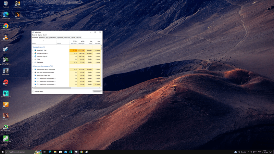Expand the Taakbeheer process row
This screenshot has height=154, width=274.
33,62
